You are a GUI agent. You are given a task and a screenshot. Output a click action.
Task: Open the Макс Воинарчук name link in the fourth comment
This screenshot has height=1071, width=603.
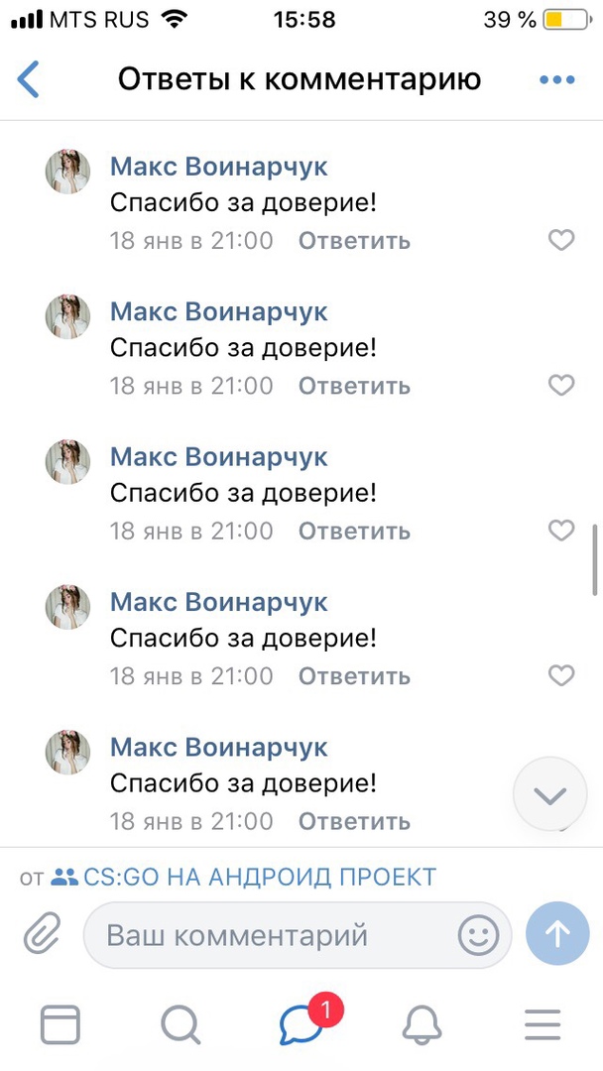[218, 602]
